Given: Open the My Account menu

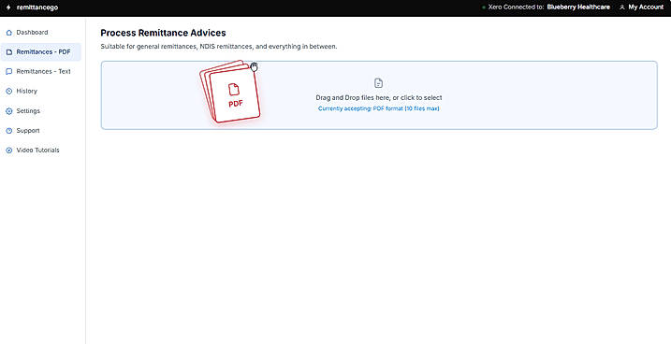Looking at the screenshot, I should (x=641, y=7).
